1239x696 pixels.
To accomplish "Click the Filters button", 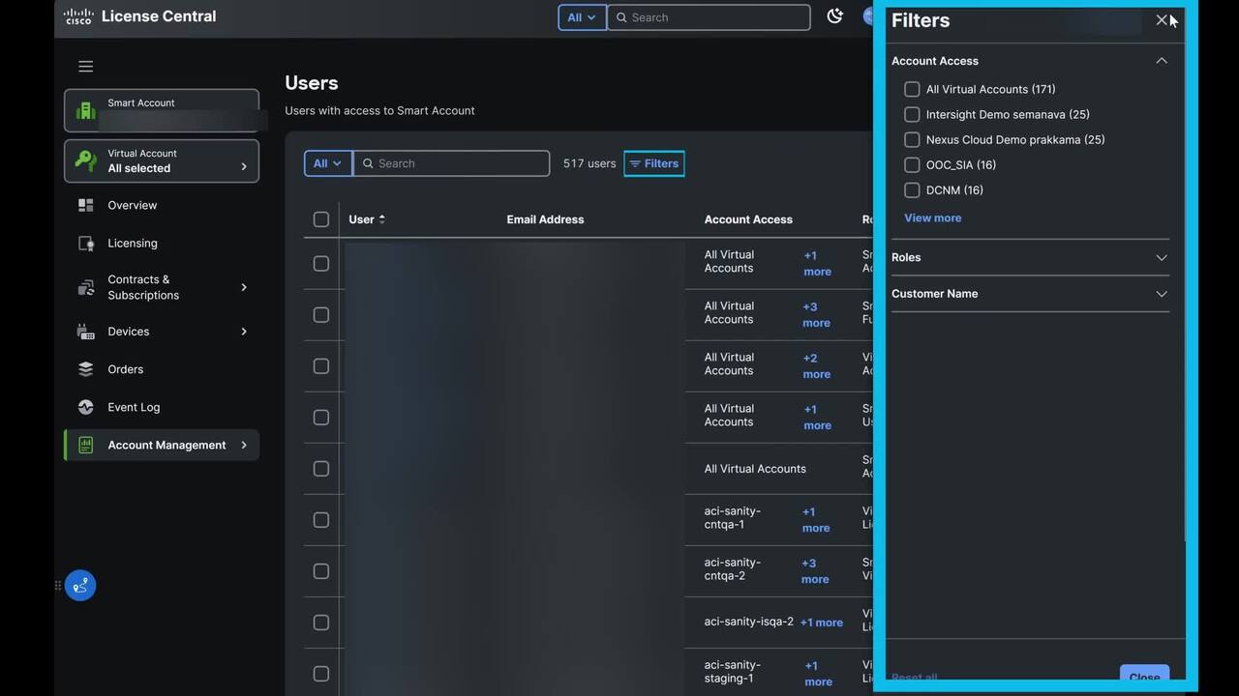I will [x=654, y=163].
